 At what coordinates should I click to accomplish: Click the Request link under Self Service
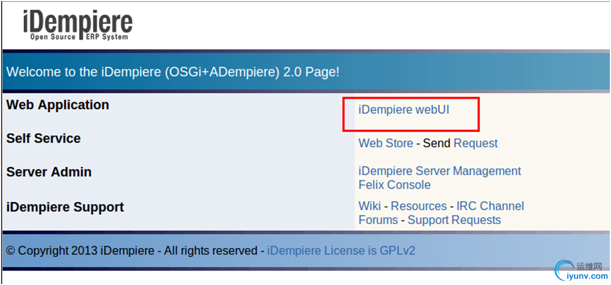[476, 143]
